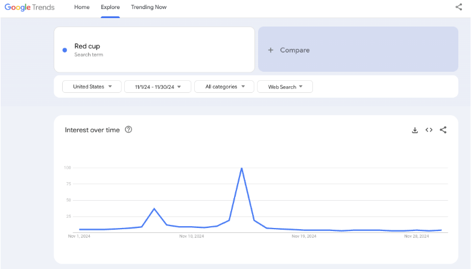Click the help icon next to Interest over time
Screen dimensions: 471x269
click(x=128, y=130)
